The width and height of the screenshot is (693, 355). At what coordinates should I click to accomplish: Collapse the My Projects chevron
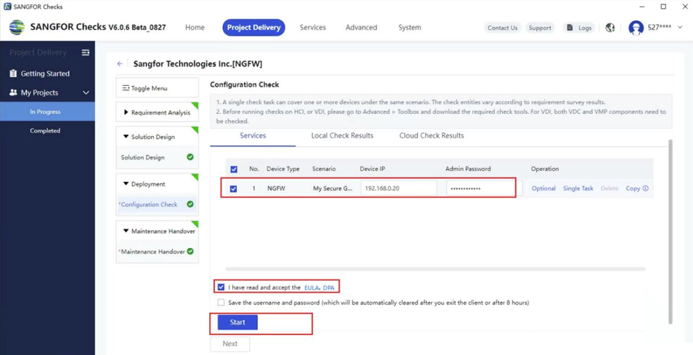[x=86, y=93]
